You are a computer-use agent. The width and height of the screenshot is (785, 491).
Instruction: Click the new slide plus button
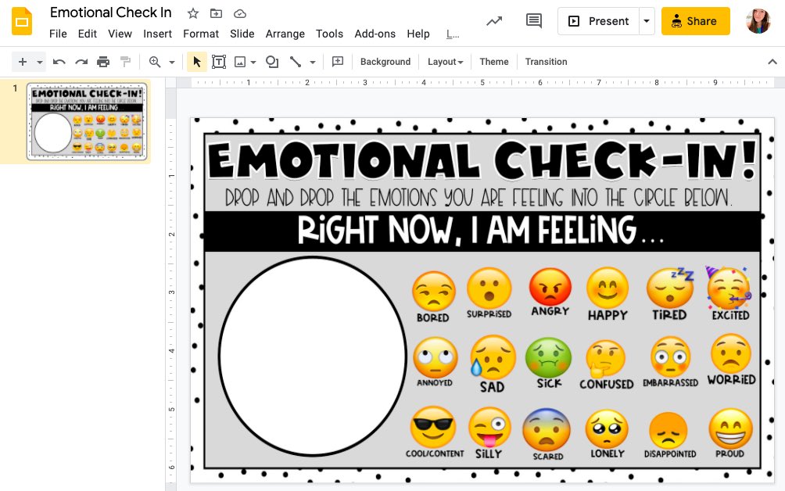(23, 62)
